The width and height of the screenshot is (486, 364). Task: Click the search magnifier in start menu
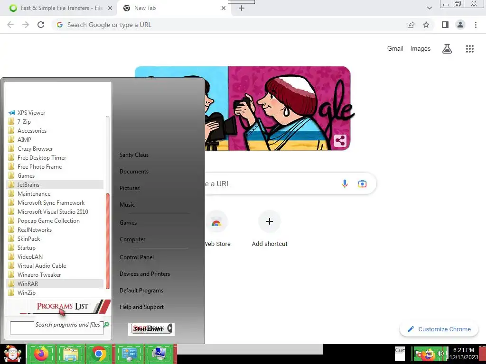(x=106, y=324)
